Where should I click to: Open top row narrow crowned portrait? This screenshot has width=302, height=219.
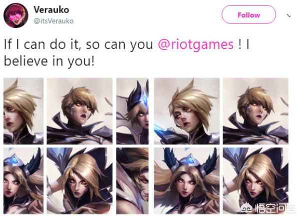click(x=132, y=111)
